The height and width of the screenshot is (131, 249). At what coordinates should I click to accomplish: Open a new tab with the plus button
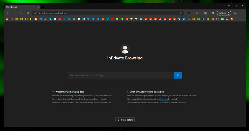pos(43,7)
